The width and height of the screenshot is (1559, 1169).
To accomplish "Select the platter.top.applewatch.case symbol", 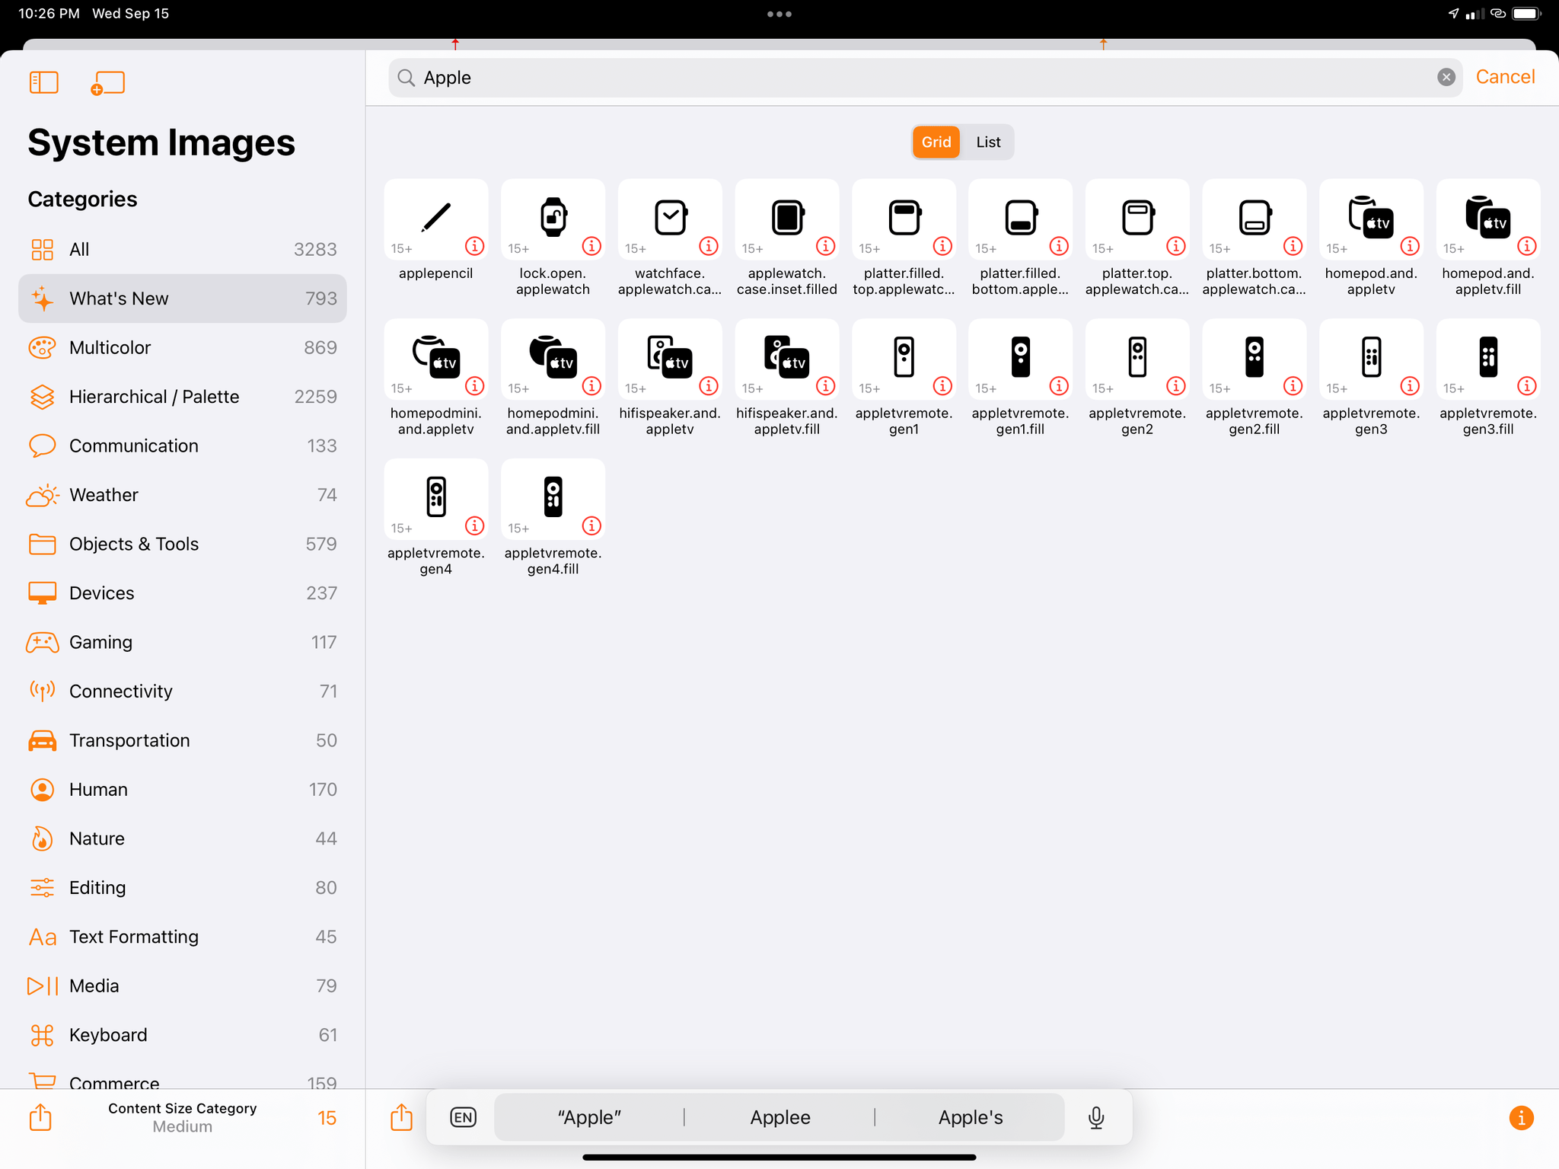I will [x=1137, y=218].
